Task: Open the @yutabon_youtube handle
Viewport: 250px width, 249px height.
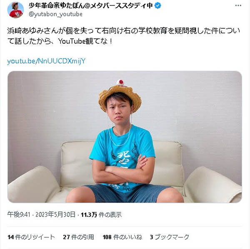Action: tap(55, 14)
